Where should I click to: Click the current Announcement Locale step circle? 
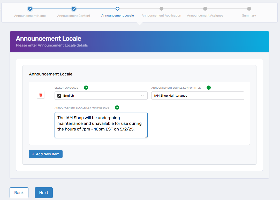(x=117, y=9)
